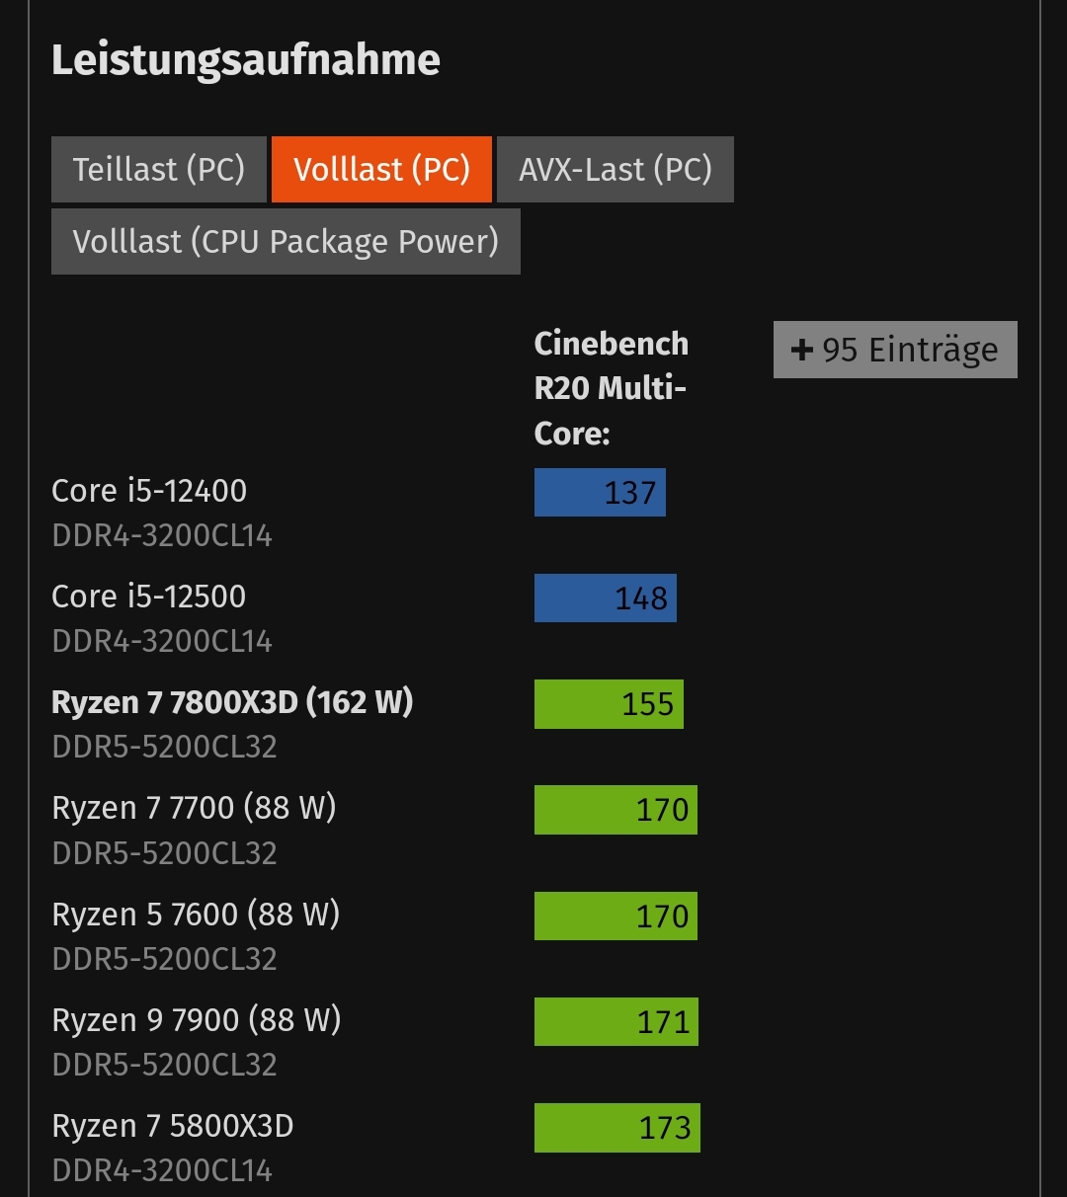
Task: Click DDR5-5200CL32 under Ryzen 5 7600
Action: tap(164, 959)
